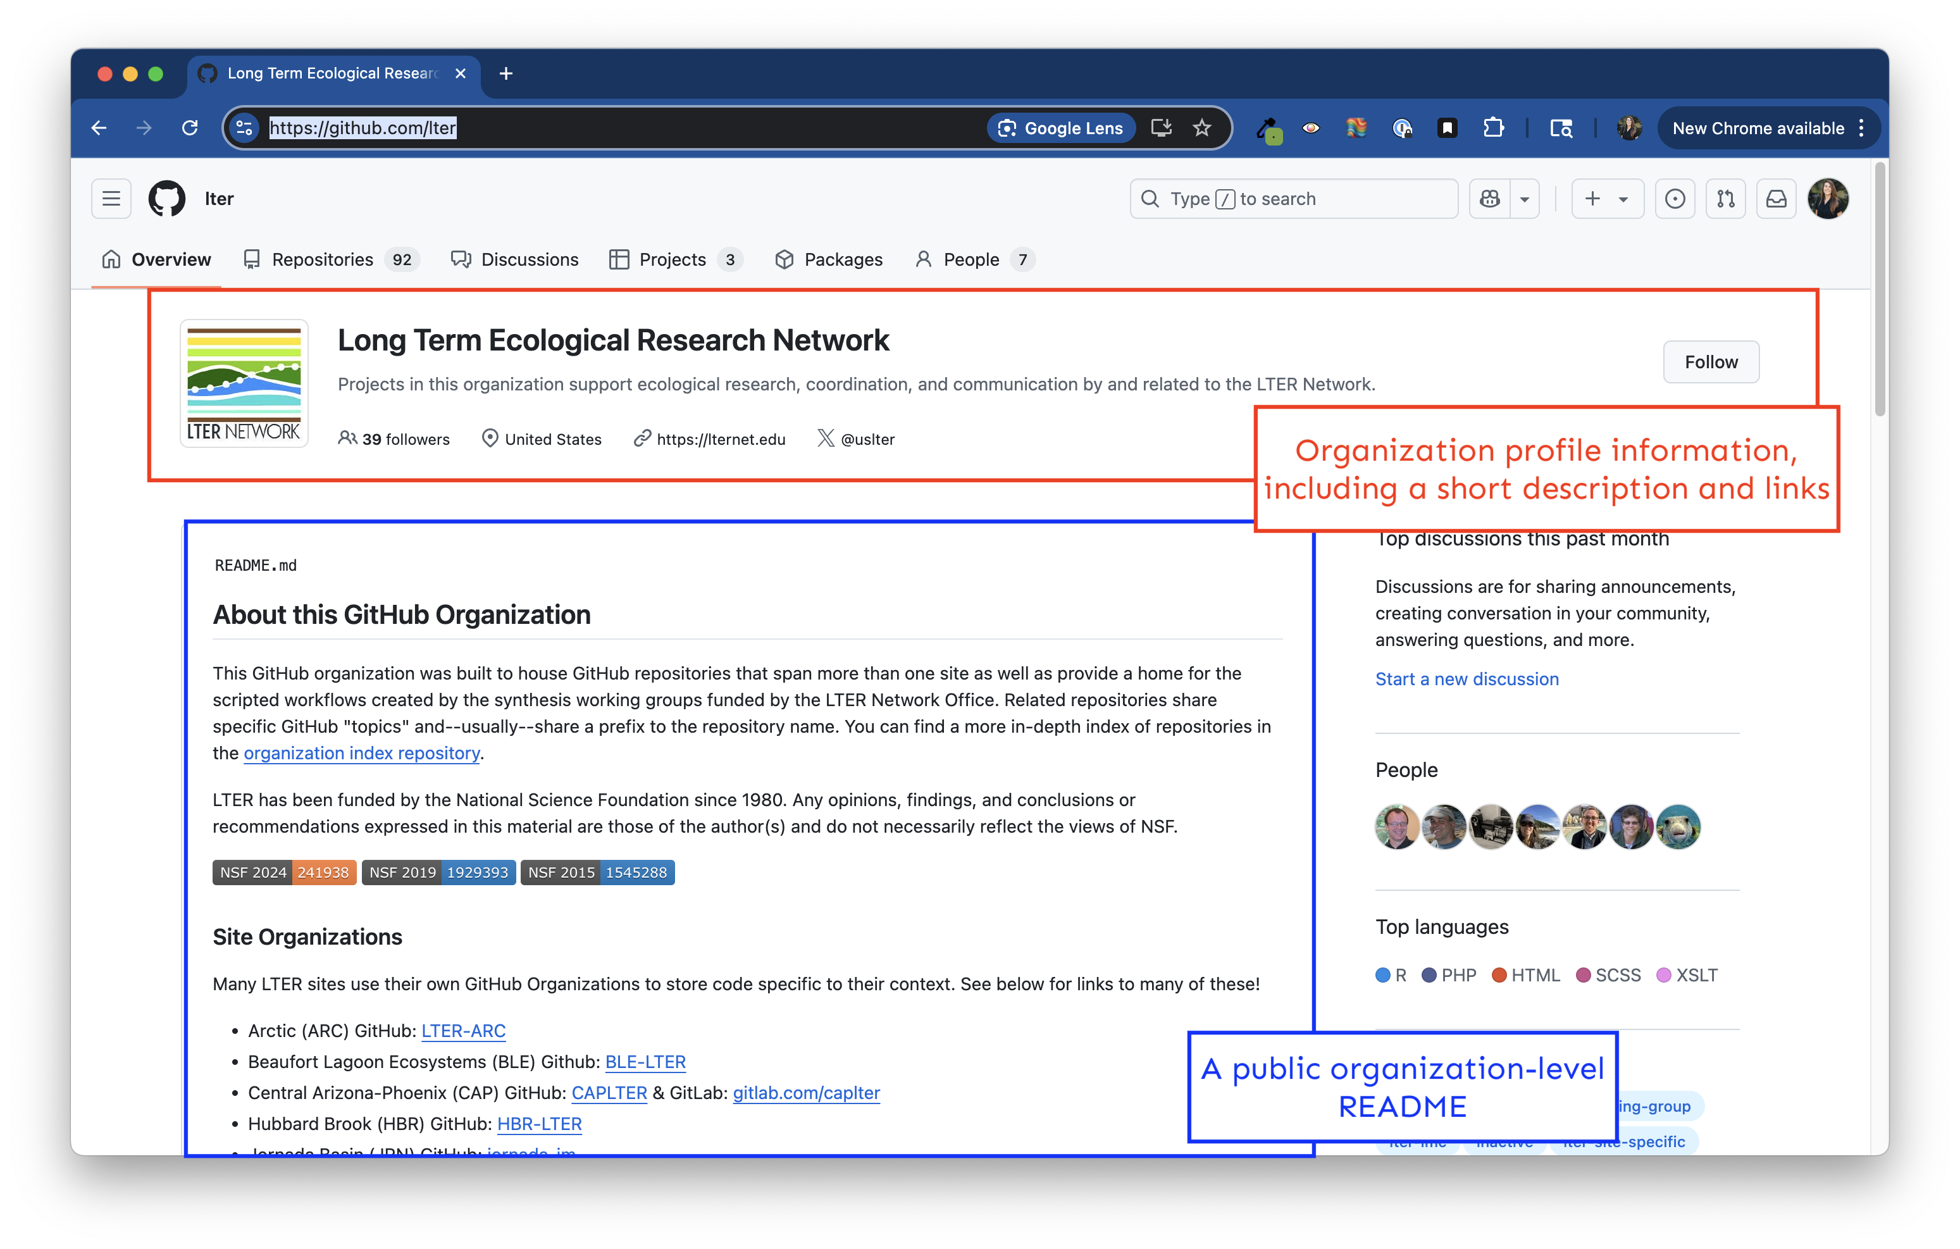Open the People tab
Image resolution: width=1960 pixels, height=1249 pixels.
[972, 259]
